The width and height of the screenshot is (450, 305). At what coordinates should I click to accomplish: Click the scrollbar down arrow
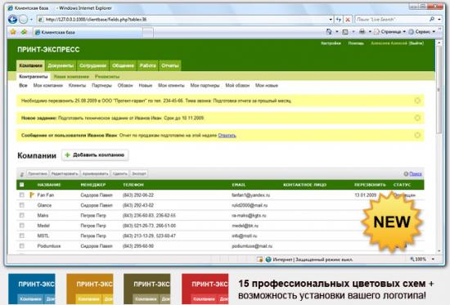(439, 251)
